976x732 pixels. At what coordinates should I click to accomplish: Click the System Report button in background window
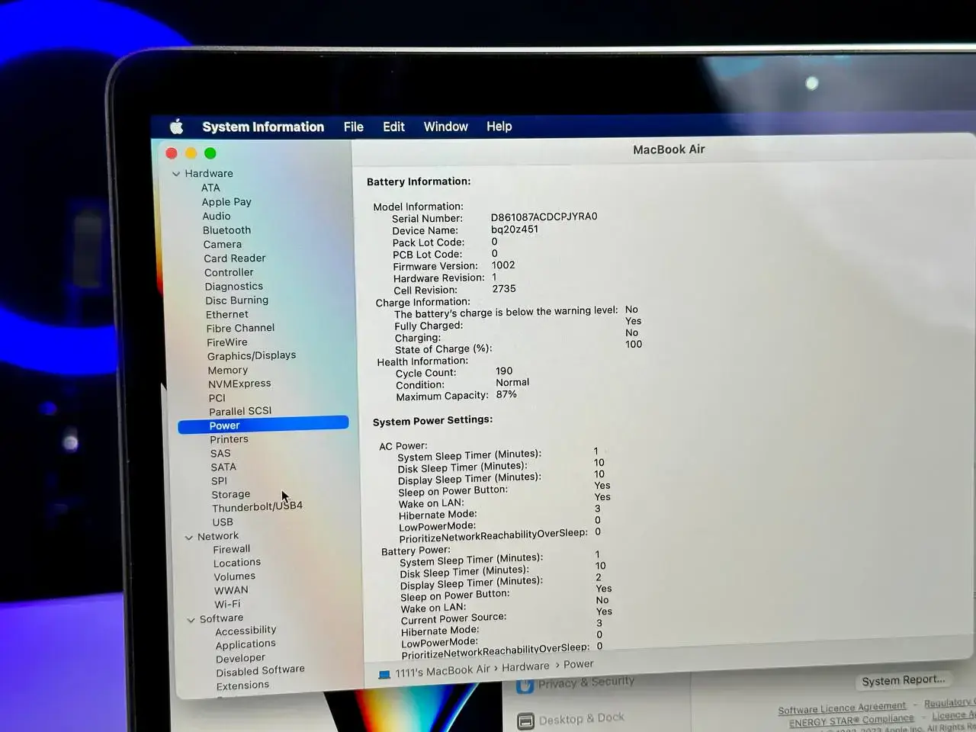pyautogui.click(x=903, y=680)
